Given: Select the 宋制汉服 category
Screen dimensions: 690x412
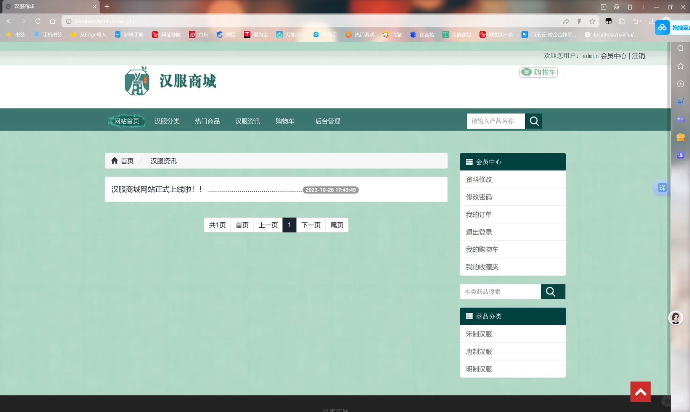Looking at the screenshot, I should click(x=513, y=334).
